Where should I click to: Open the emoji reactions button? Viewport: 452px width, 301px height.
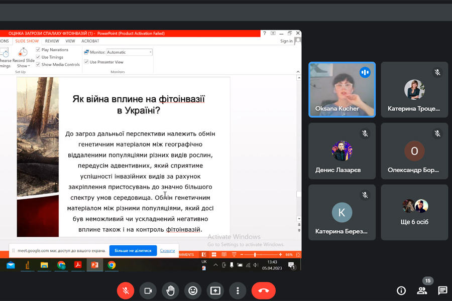[193, 290]
